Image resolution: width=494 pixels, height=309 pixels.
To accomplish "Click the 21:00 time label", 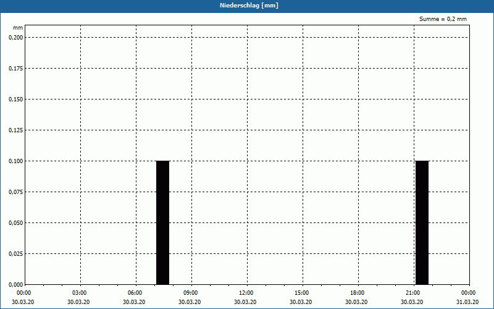I will click(412, 293).
